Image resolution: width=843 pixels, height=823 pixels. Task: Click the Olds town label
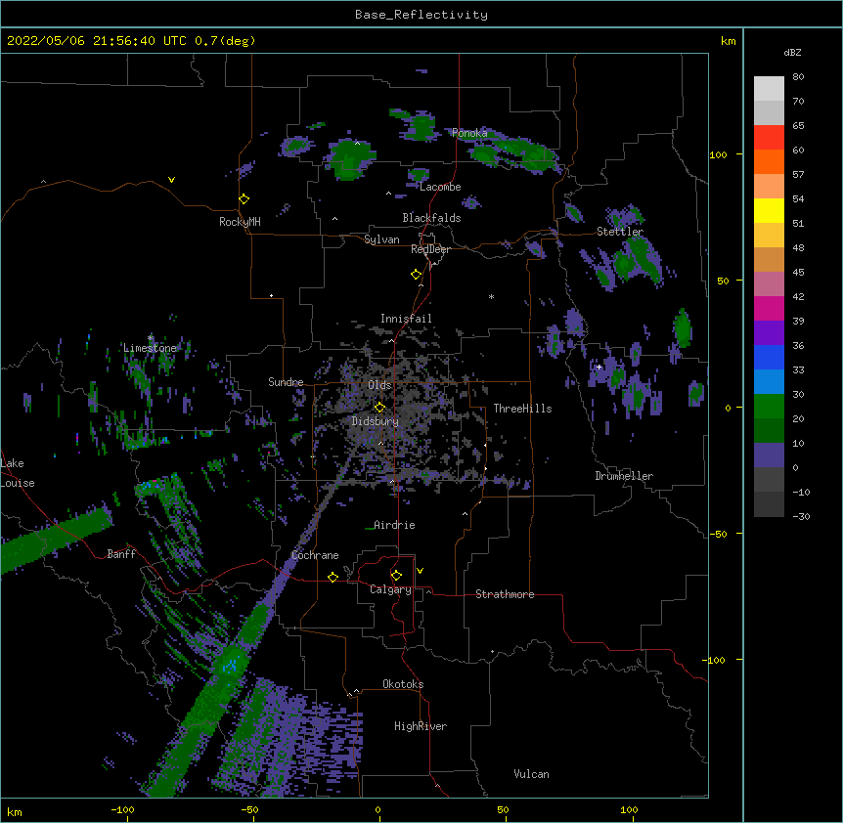[x=379, y=385]
